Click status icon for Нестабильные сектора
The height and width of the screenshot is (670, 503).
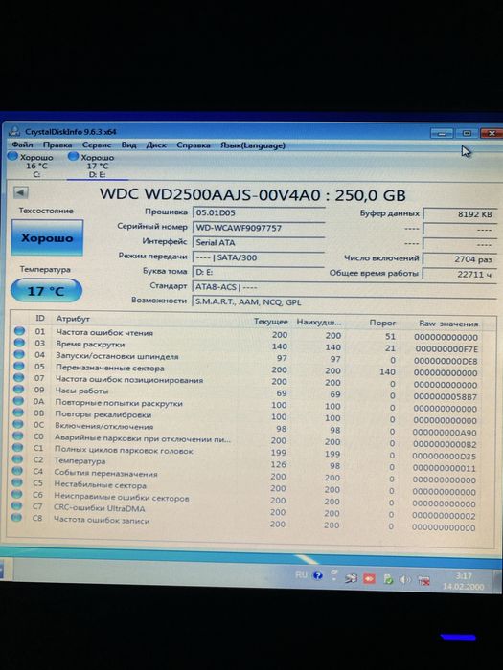point(16,482)
